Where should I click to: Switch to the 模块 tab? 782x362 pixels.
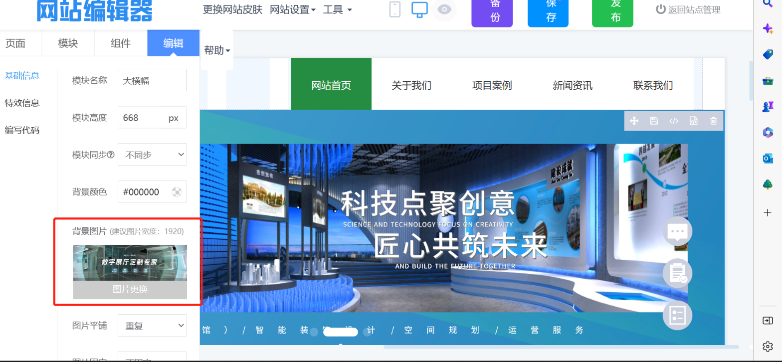(68, 43)
